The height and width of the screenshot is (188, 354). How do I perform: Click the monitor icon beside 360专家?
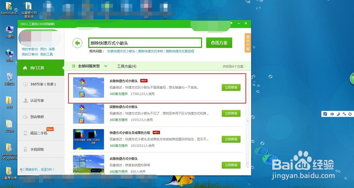(x=25, y=84)
